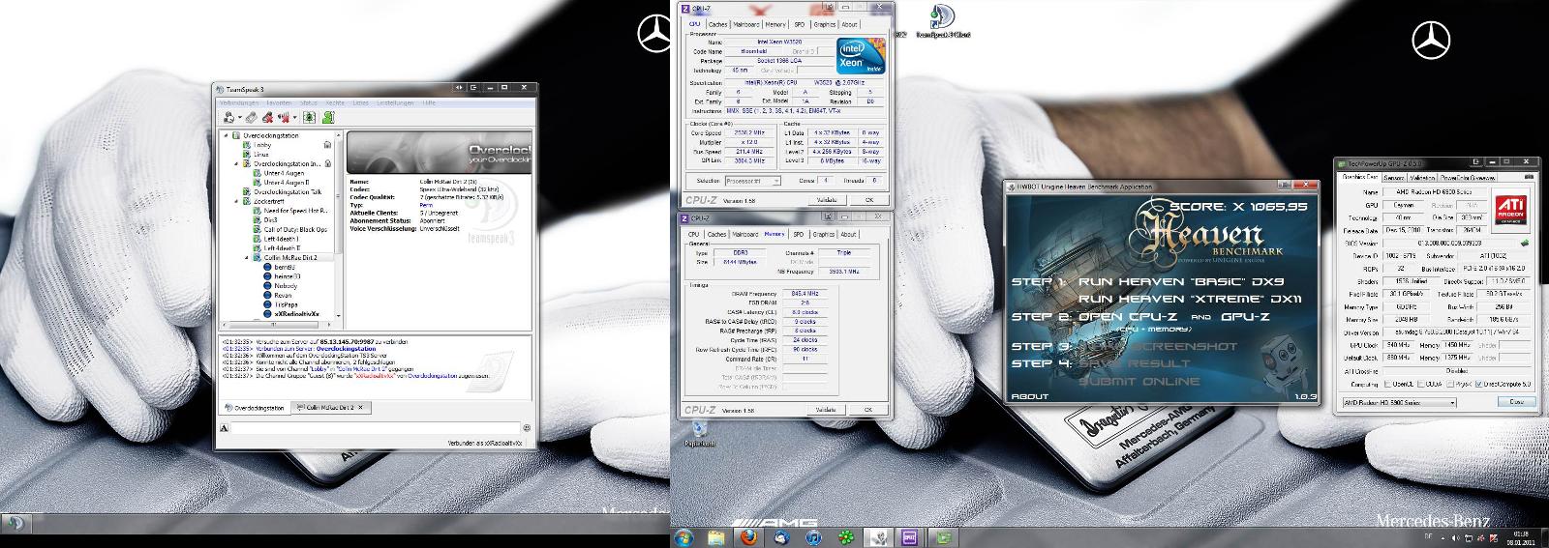The height and width of the screenshot is (548, 1549).
Task: Click the taskbar clock showing the date
Action: tap(1521, 536)
